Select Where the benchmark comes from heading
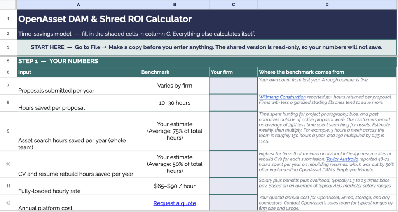 (327, 72)
